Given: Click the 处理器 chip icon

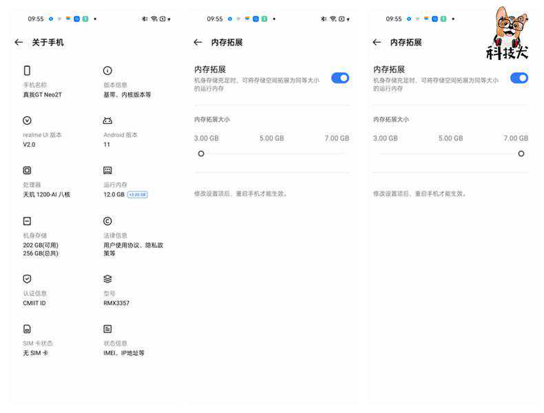Looking at the screenshot, I should [x=28, y=170].
